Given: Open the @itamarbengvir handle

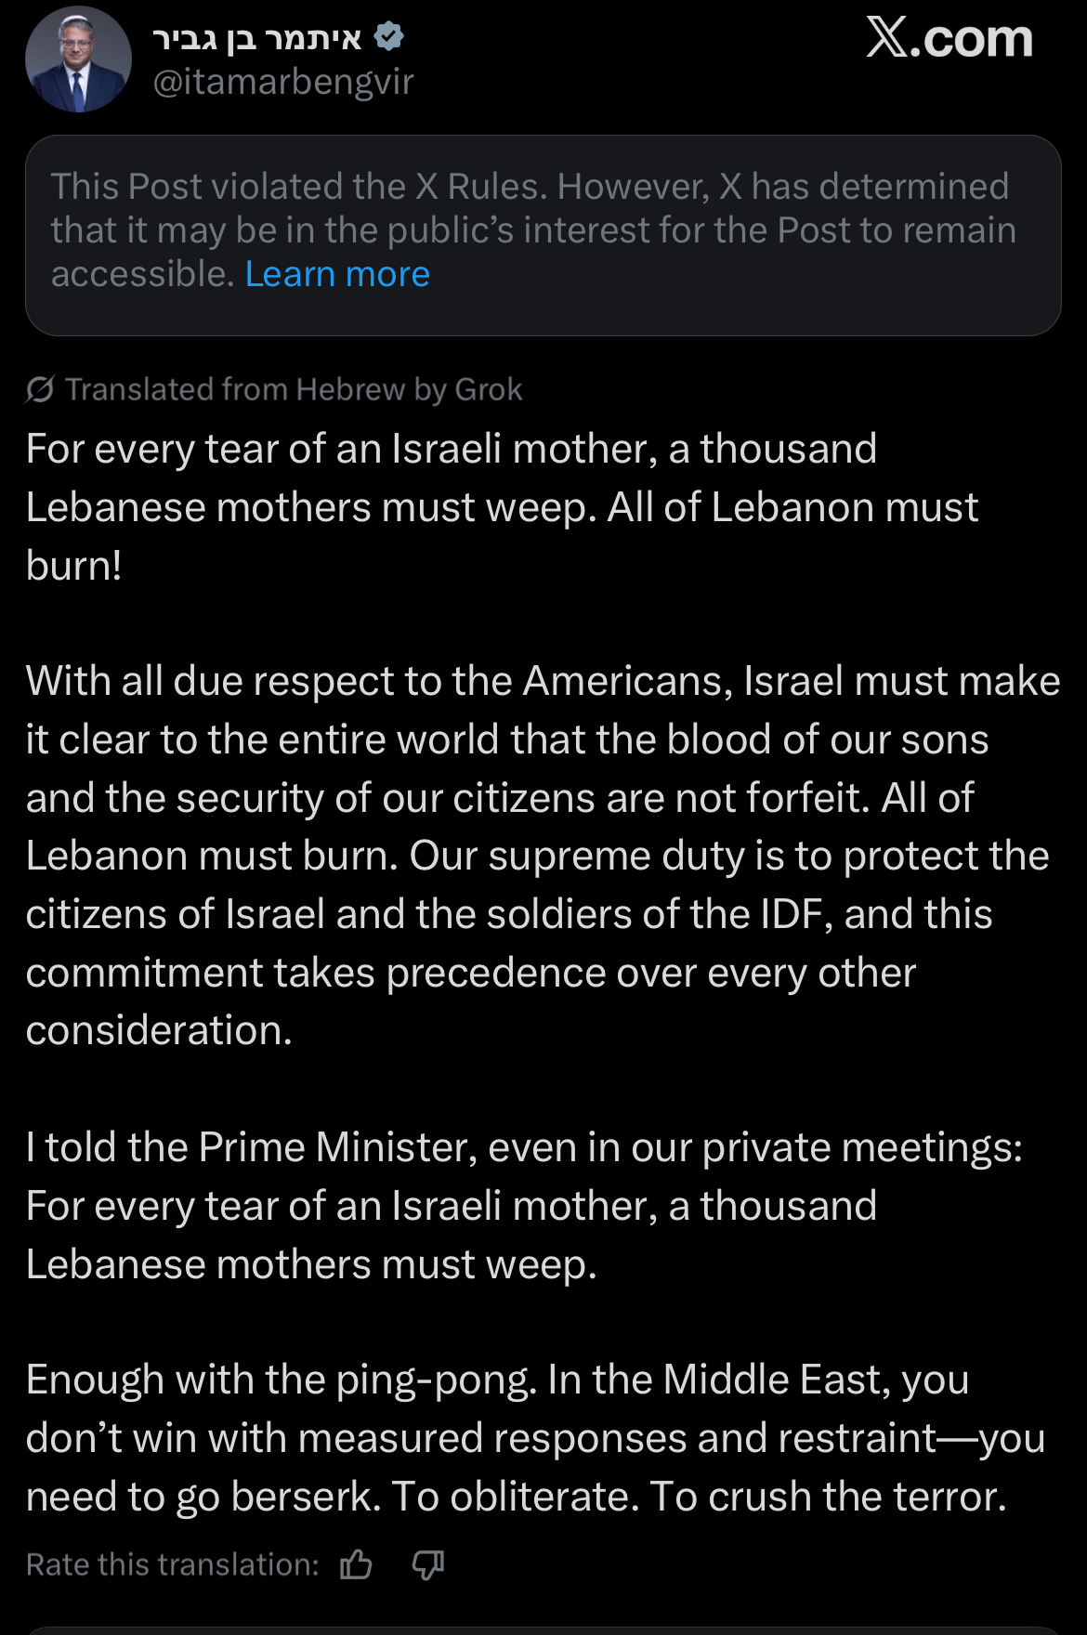Looking at the screenshot, I should click(283, 82).
